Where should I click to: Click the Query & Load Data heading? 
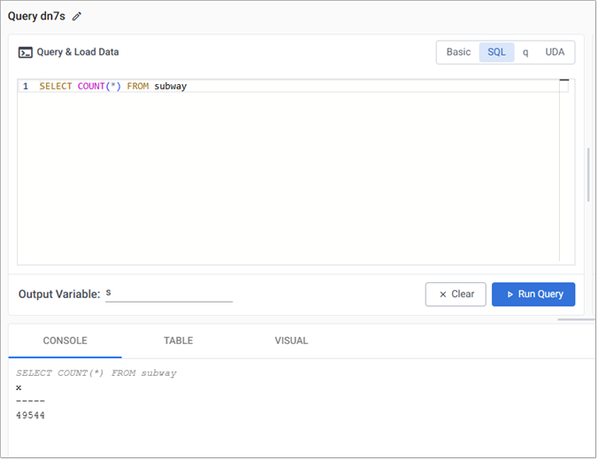coord(78,52)
